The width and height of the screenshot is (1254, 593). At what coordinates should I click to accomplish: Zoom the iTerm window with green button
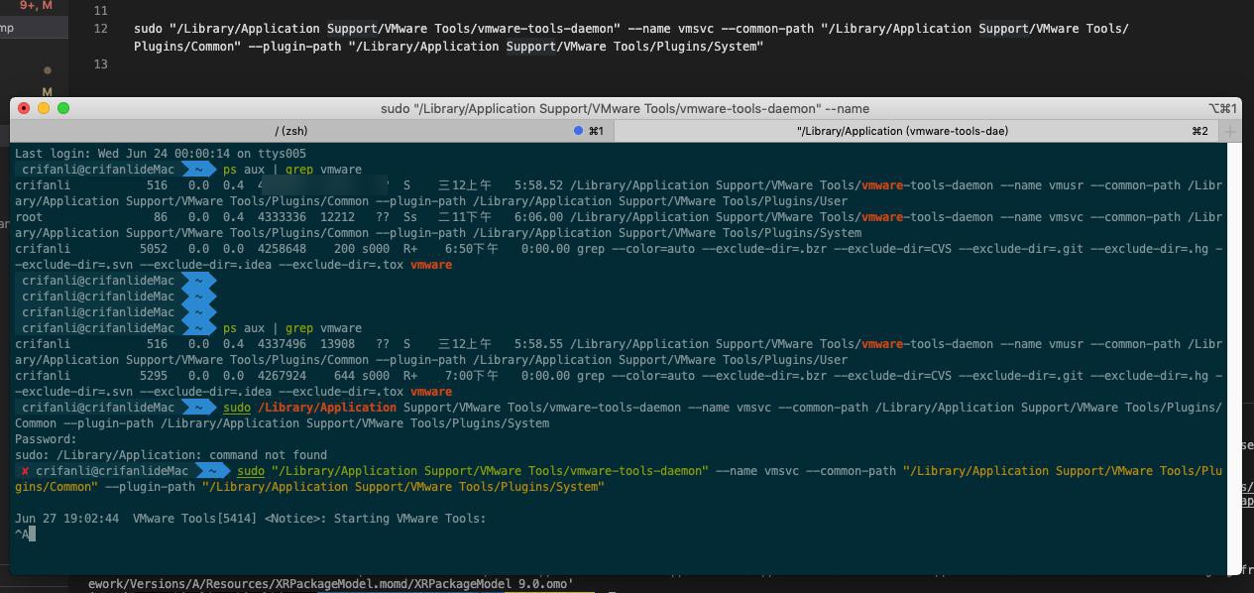pos(63,108)
